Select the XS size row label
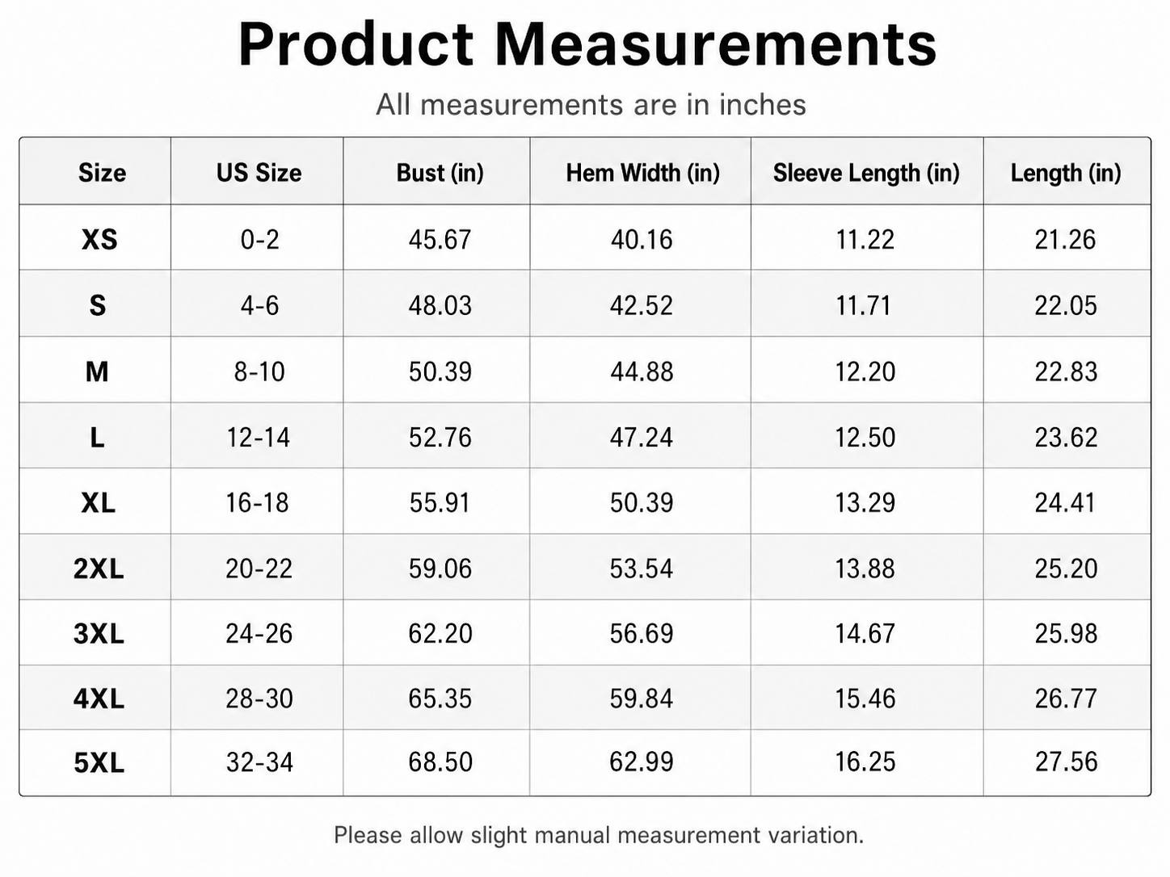1170x877 pixels. 99,240
